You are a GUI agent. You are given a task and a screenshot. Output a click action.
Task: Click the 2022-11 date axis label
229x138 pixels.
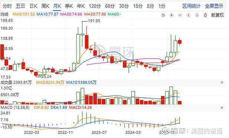(65, 132)
